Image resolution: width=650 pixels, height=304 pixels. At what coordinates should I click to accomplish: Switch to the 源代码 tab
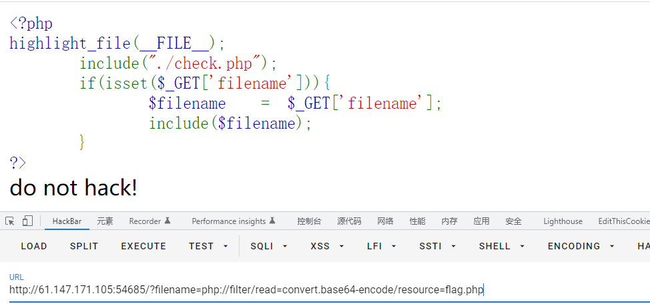349,221
